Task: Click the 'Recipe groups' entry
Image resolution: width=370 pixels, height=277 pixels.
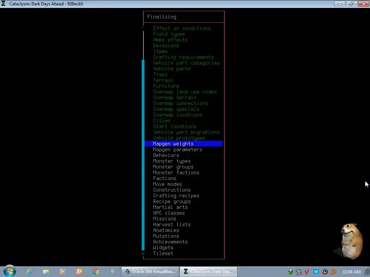Action: point(172,201)
